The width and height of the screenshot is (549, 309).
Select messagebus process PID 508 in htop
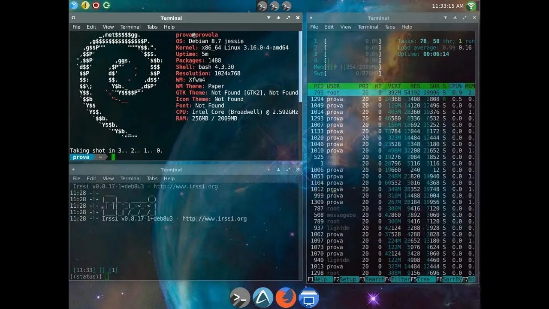[x=391, y=215]
